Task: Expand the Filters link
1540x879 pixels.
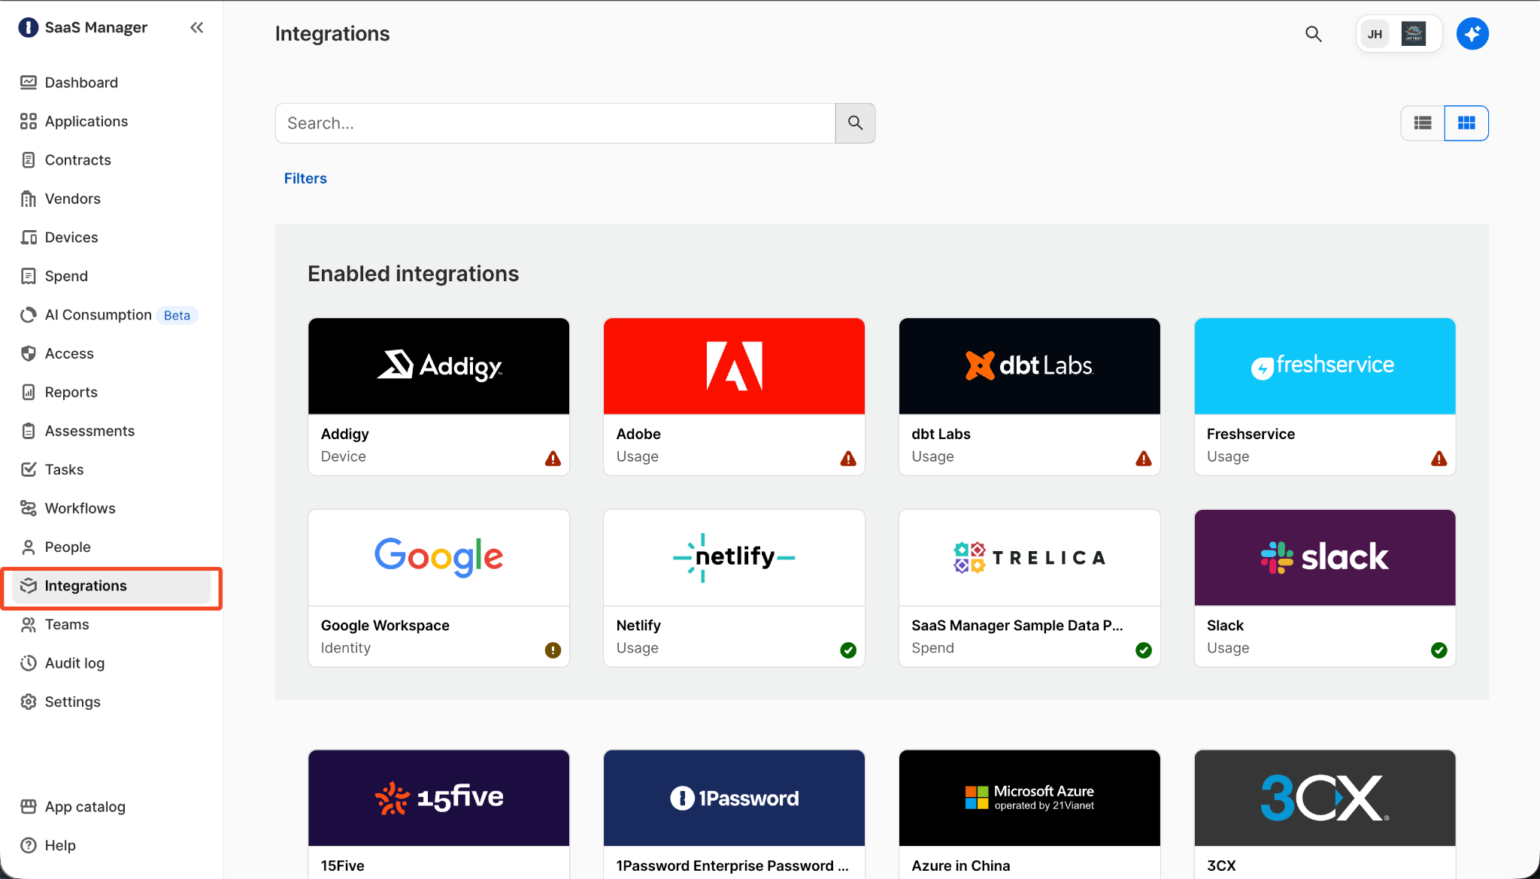Action: pyautogui.click(x=305, y=178)
